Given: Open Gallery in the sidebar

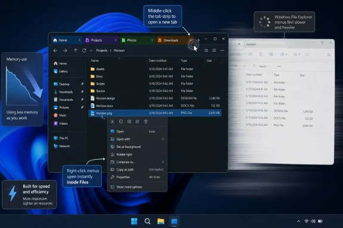Looking at the screenshot, I should click(61, 71).
